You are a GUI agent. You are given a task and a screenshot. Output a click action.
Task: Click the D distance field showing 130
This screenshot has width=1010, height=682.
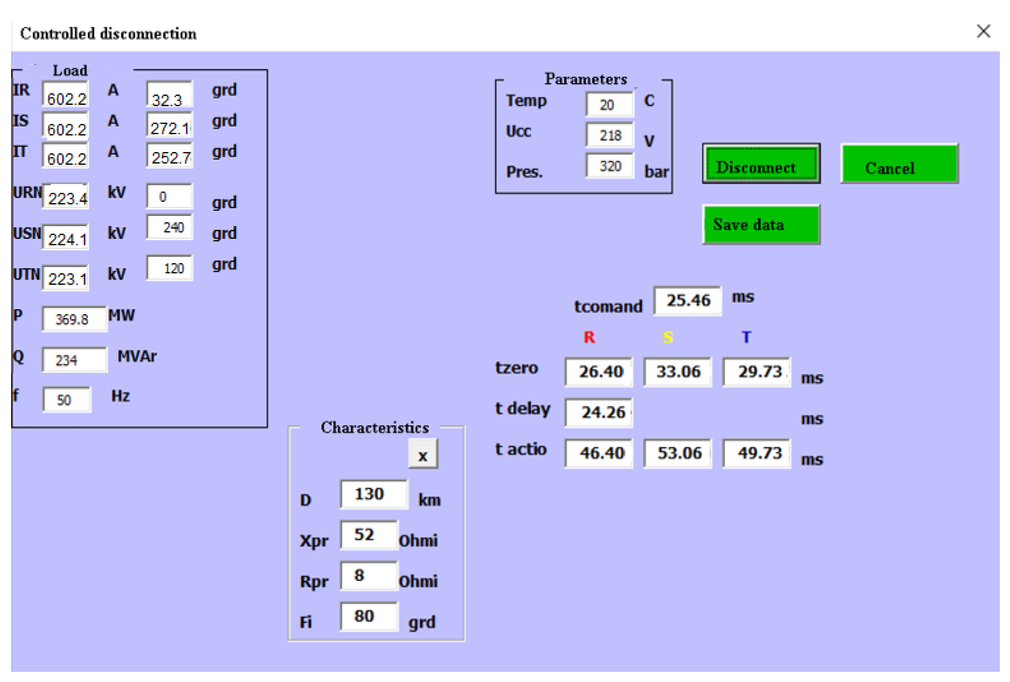point(374,494)
